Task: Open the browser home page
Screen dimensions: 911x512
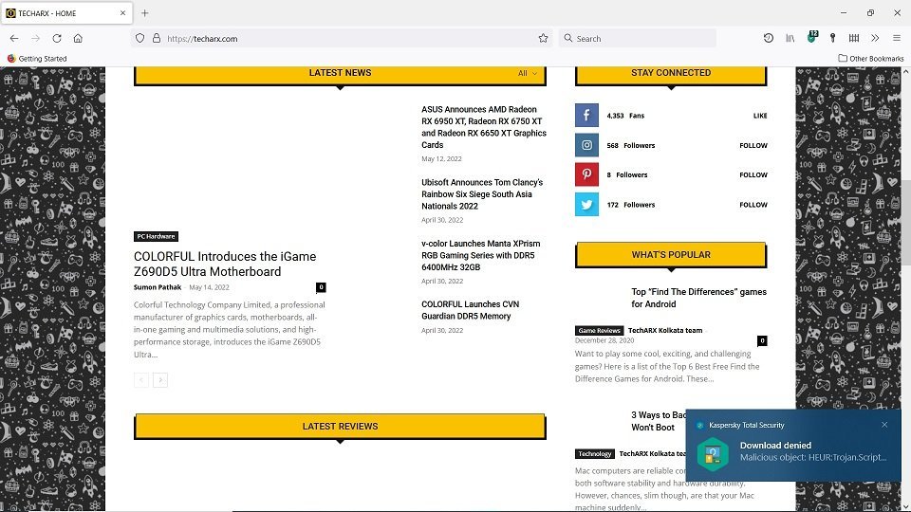Action: pos(78,38)
